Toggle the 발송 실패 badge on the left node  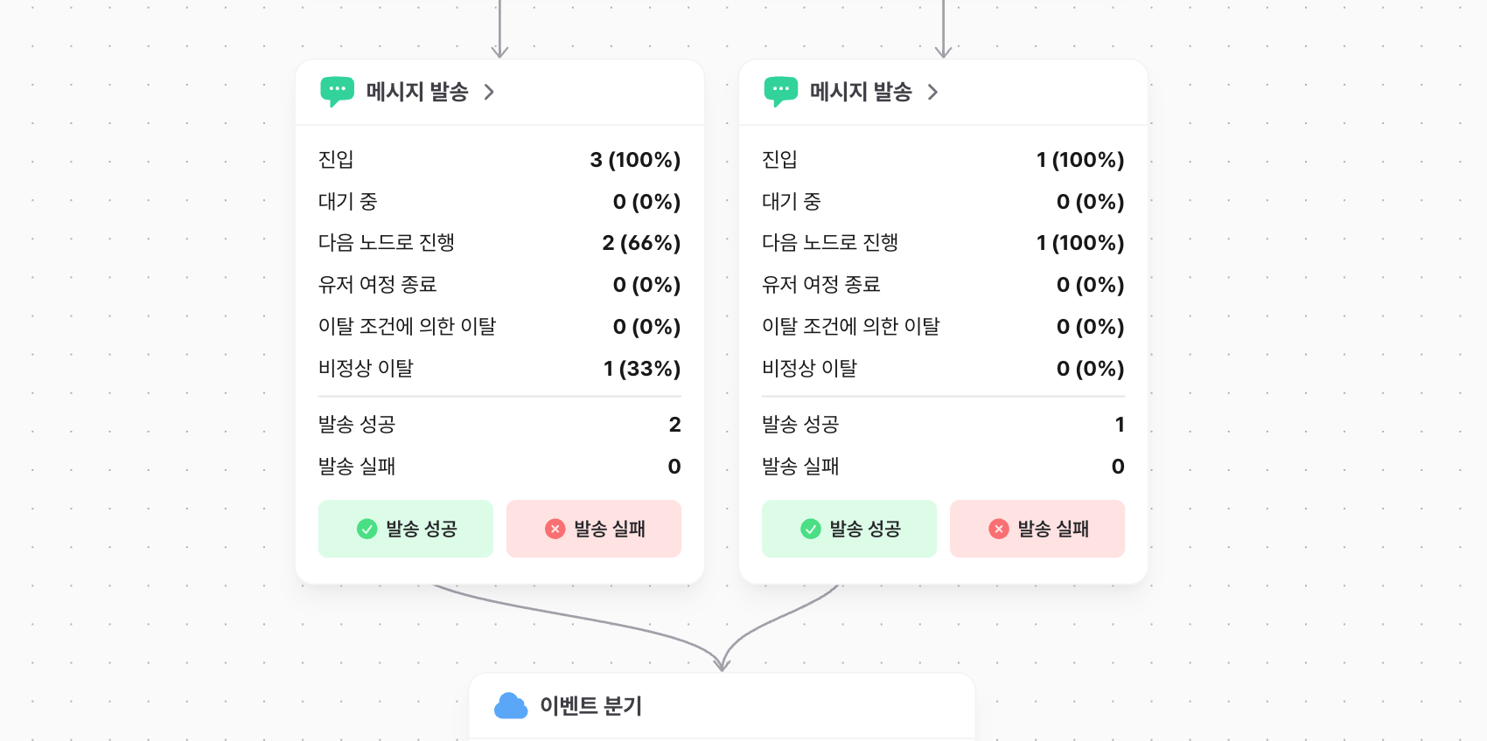coord(593,529)
